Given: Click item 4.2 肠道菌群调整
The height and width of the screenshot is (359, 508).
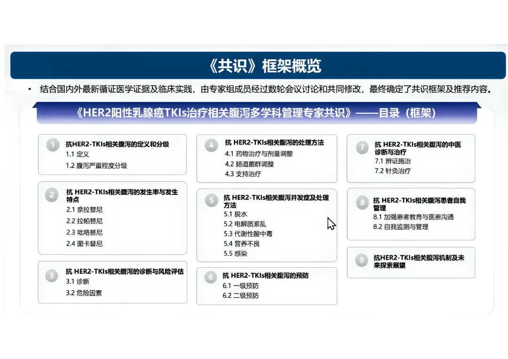Looking at the screenshot, I should coord(249,164).
